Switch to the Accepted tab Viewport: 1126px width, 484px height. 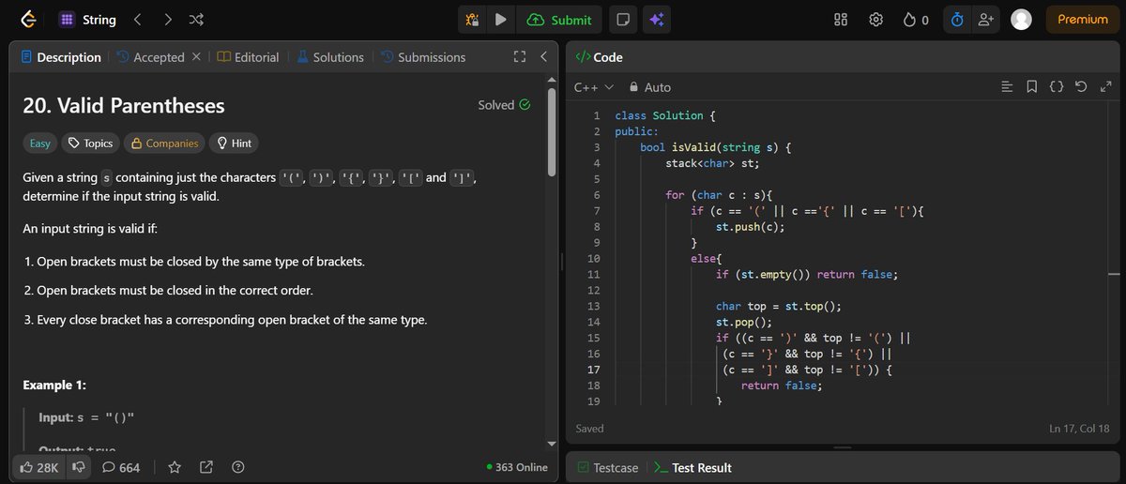click(x=150, y=57)
